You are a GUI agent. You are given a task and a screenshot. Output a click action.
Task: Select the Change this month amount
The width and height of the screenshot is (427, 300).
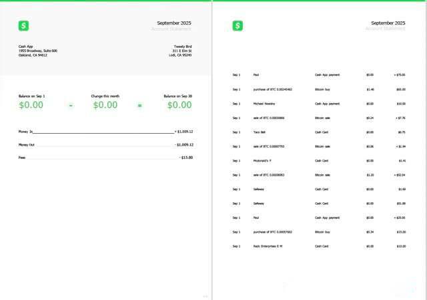click(x=105, y=104)
